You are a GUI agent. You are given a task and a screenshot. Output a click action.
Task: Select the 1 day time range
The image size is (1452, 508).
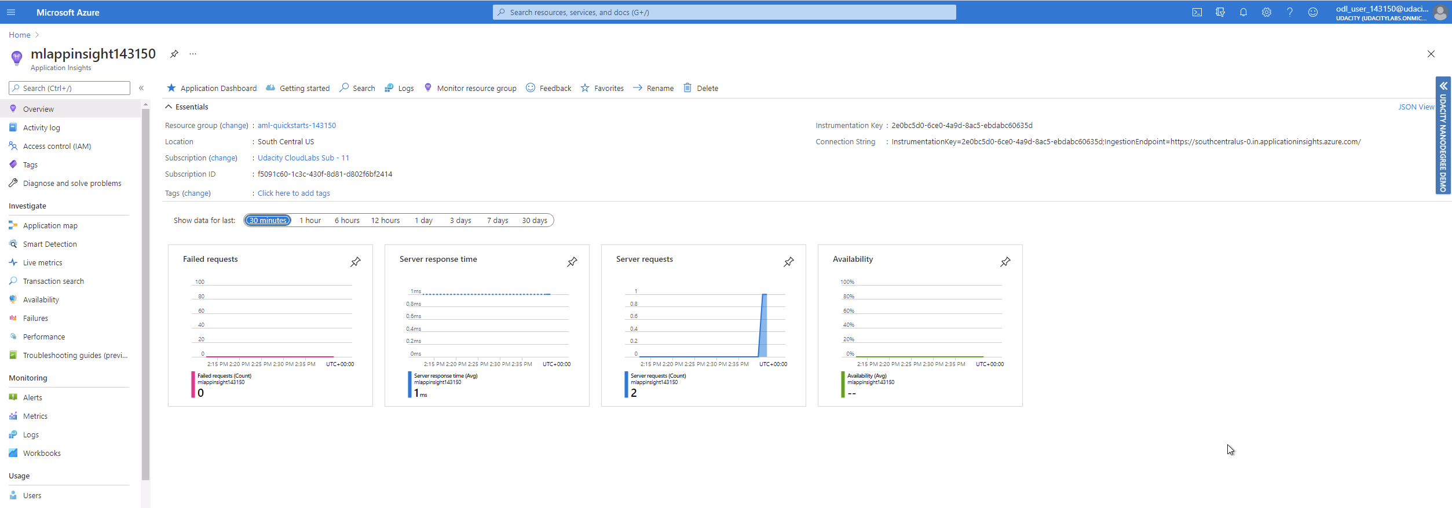click(x=423, y=220)
